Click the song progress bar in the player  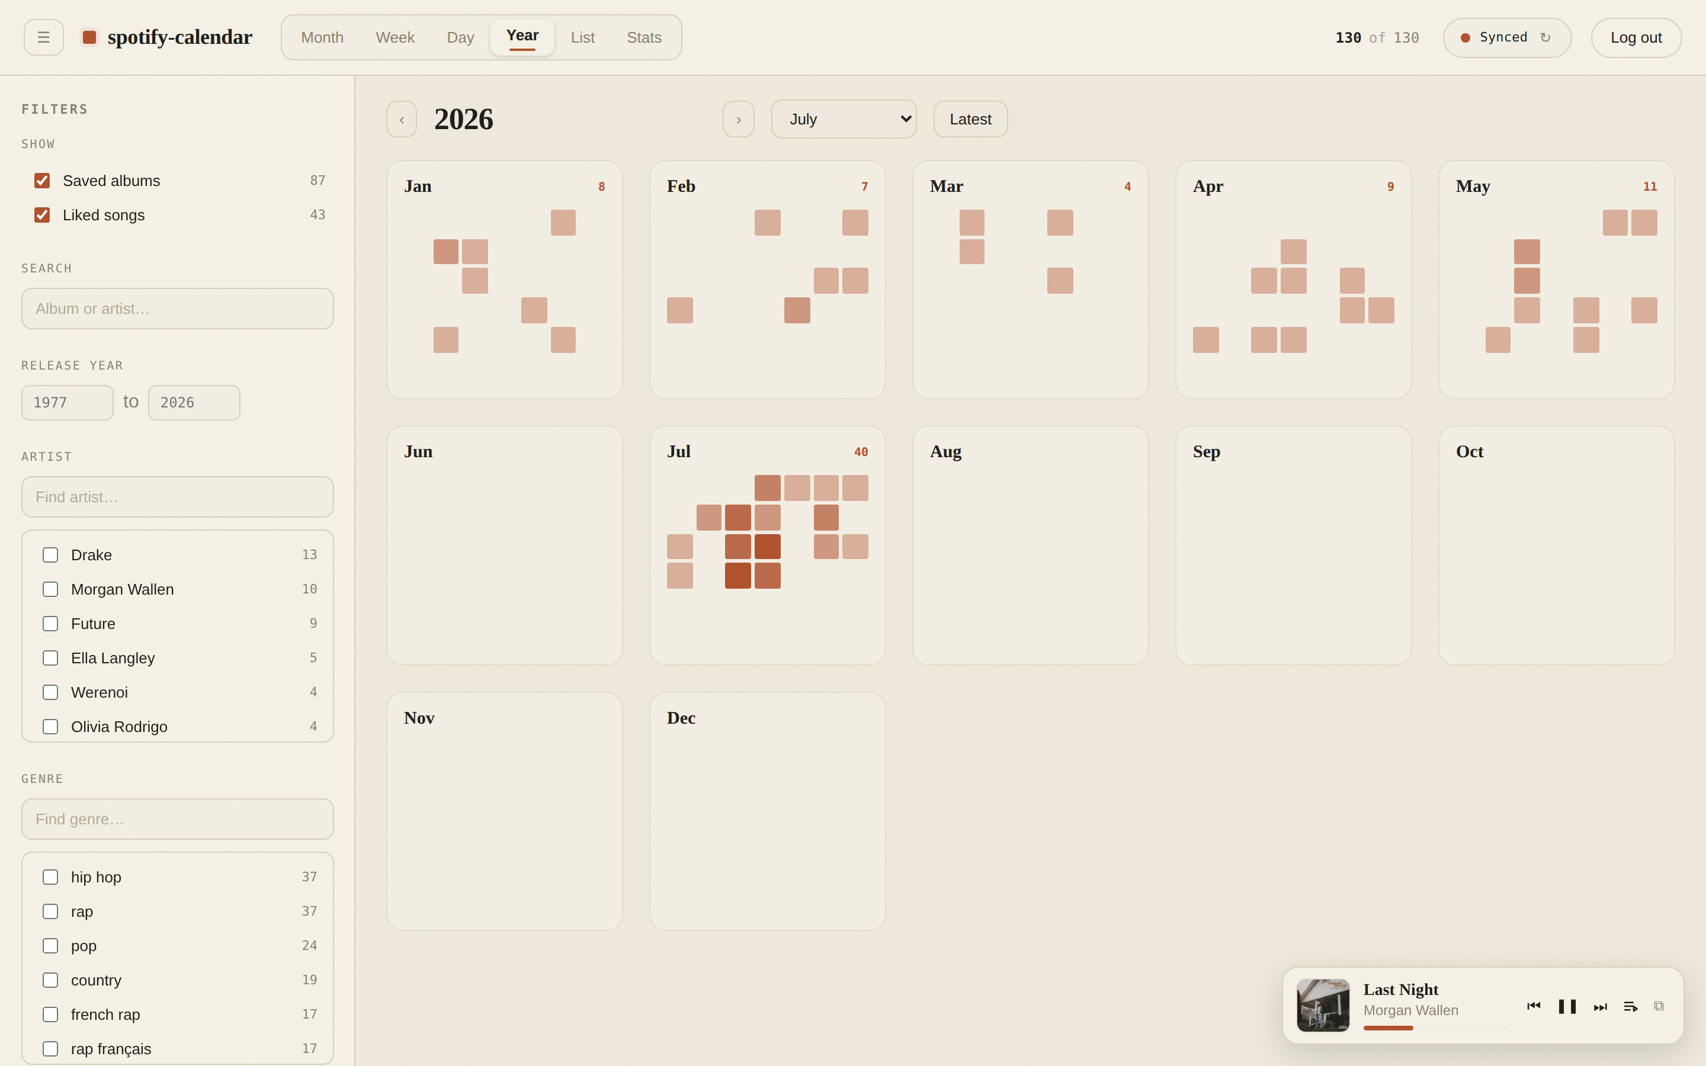point(1435,1028)
